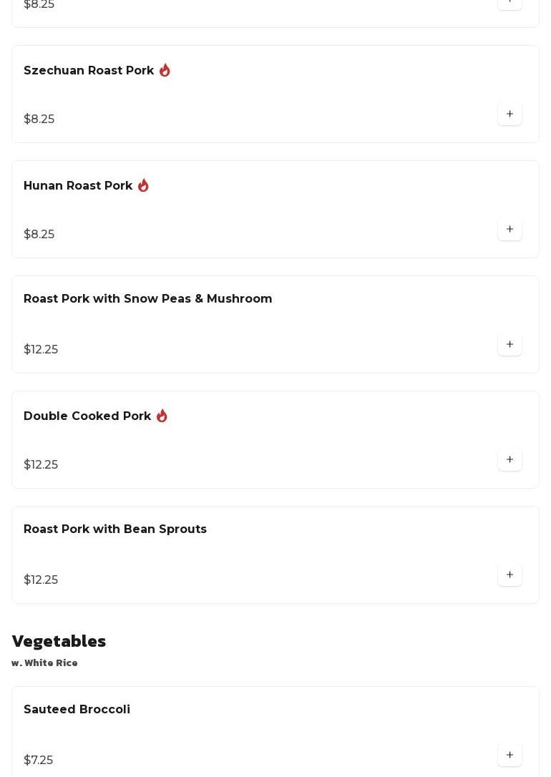
Task: Click $12.25 price of Double Cooked Pork
Action: pos(41,465)
